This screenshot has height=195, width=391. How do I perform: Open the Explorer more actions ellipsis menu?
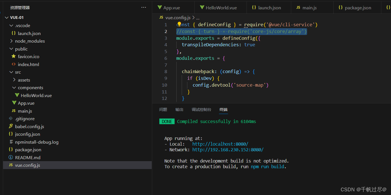click(x=144, y=8)
